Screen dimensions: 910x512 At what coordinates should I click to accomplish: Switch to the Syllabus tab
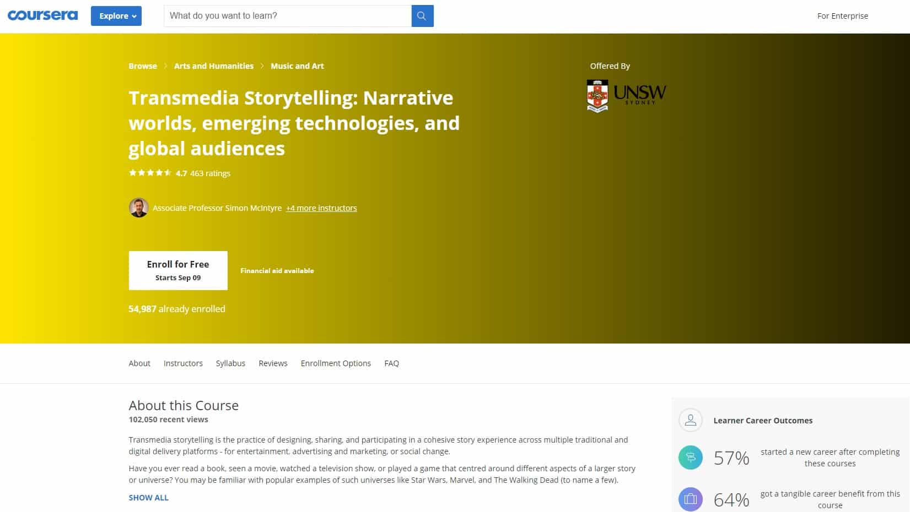click(x=230, y=363)
